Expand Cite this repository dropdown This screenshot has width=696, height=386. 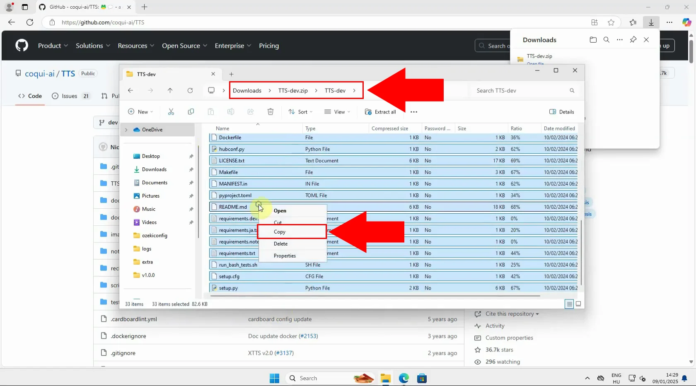point(512,314)
